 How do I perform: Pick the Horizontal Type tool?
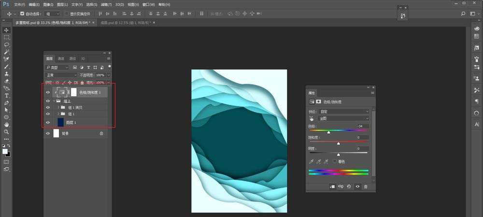pos(6,96)
